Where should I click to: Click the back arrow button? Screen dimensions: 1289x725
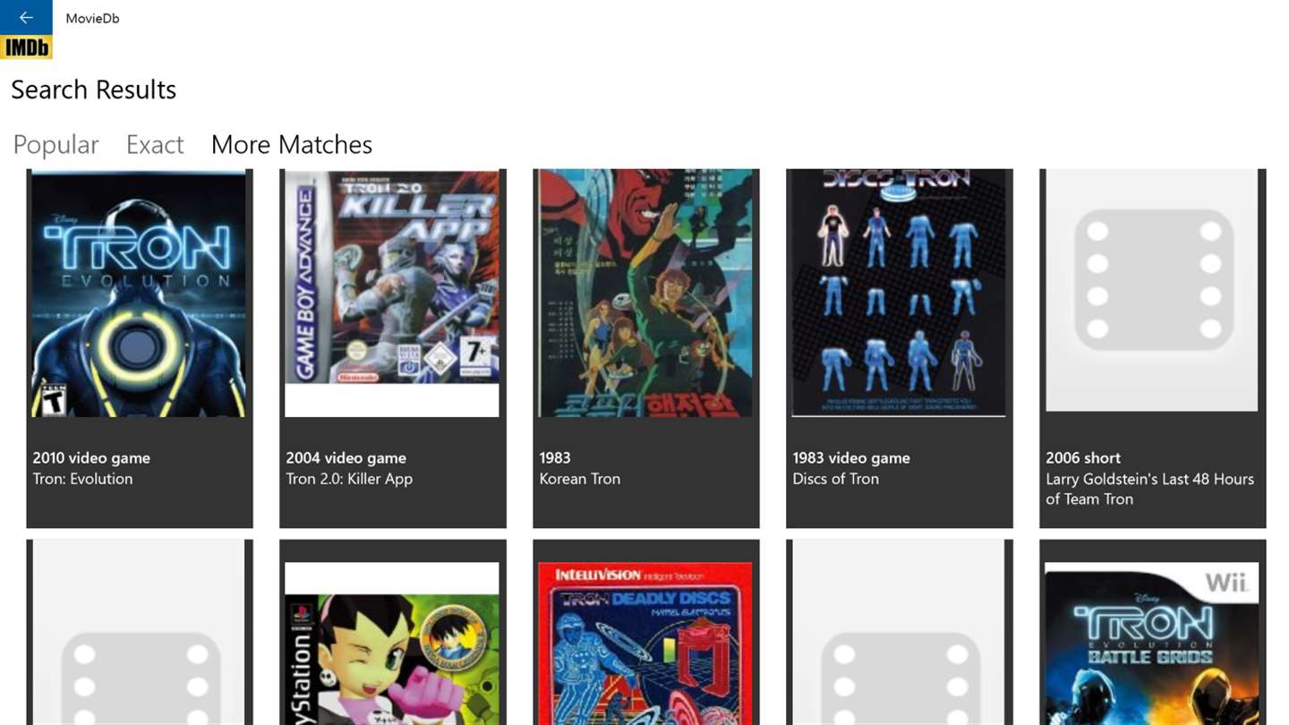pos(26,18)
